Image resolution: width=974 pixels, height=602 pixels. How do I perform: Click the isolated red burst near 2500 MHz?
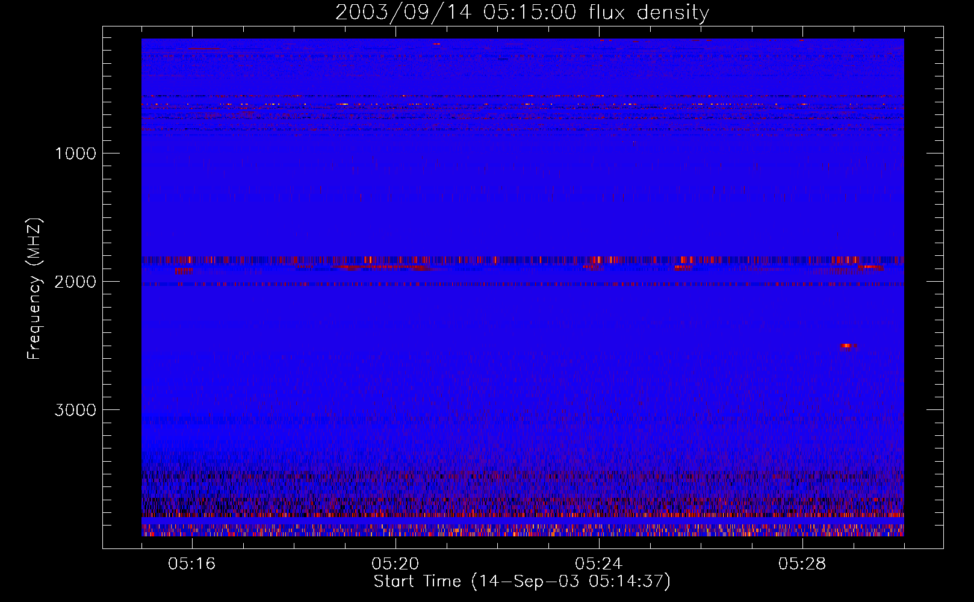(848, 346)
